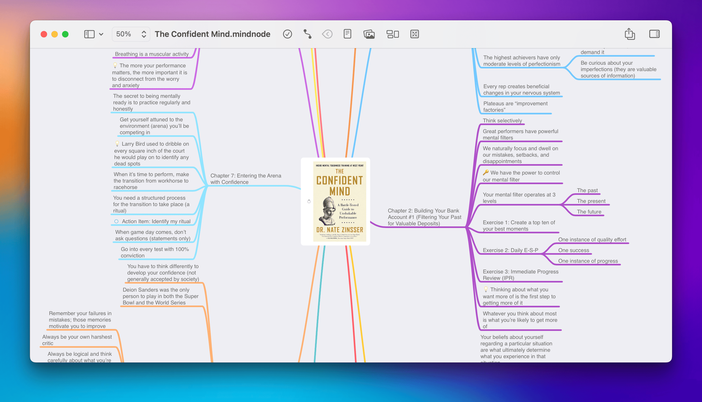This screenshot has height=402, width=702.
Task: Select "The secret to being mentally ready"
Action: pyautogui.click(x=152, y=102)
